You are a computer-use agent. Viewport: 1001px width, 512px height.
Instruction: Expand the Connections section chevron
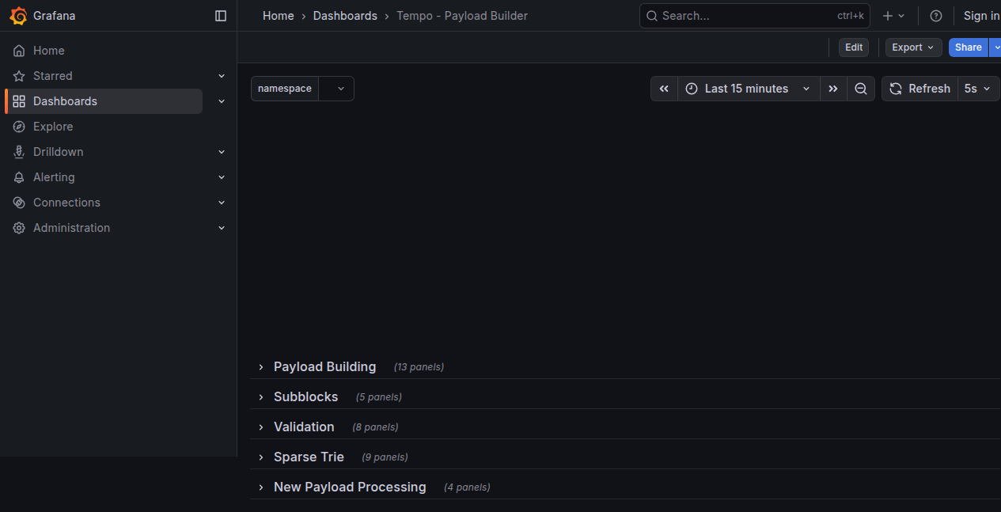click(222, 203)
